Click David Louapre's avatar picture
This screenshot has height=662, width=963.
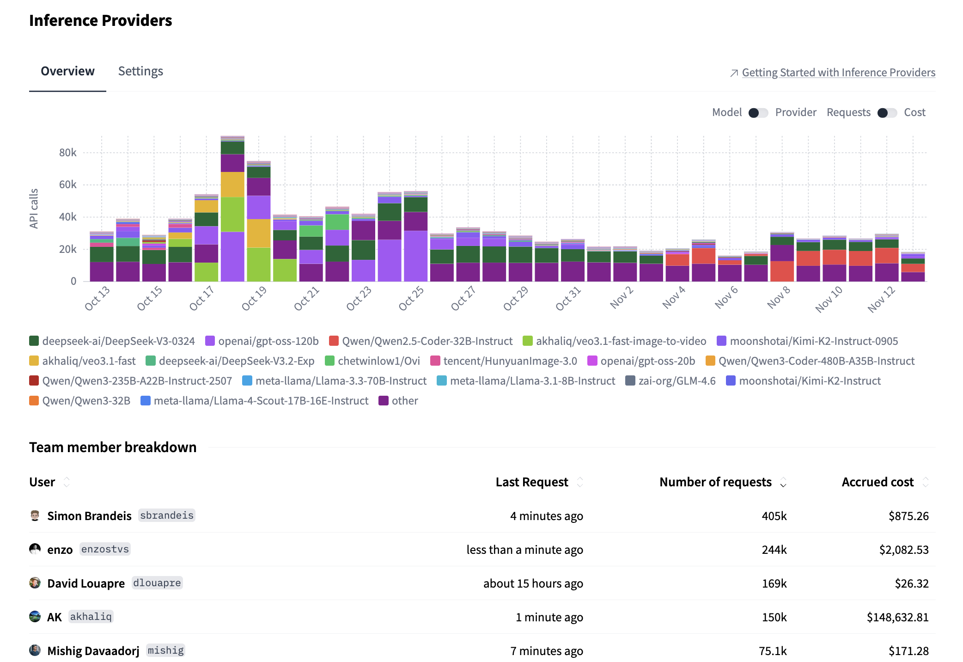[x=35, y=583]
